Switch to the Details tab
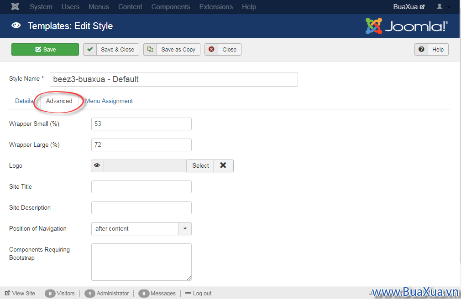Viewport: 461px width, 299px height. pyautogui.click(x=24, y=101)
